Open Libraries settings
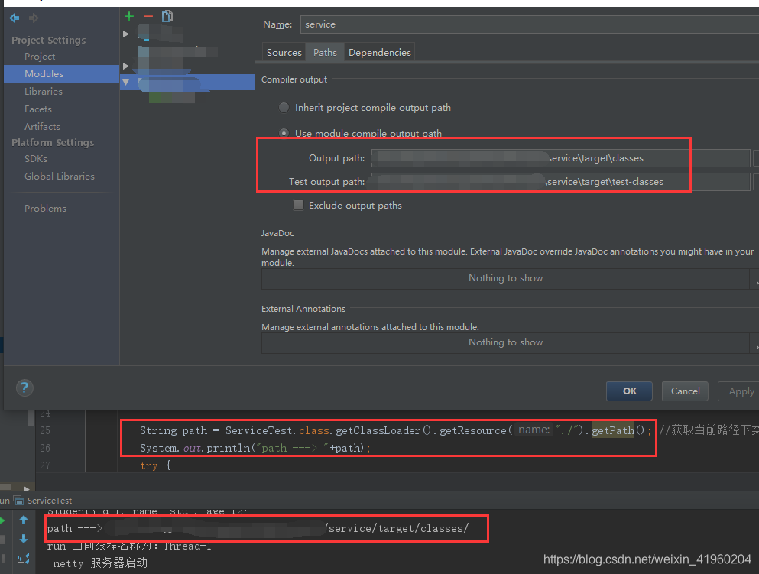The image size is (759, 574). (x=43, y=91)
